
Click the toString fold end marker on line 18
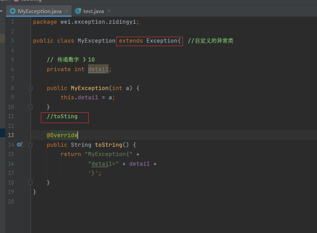[31, 182]
